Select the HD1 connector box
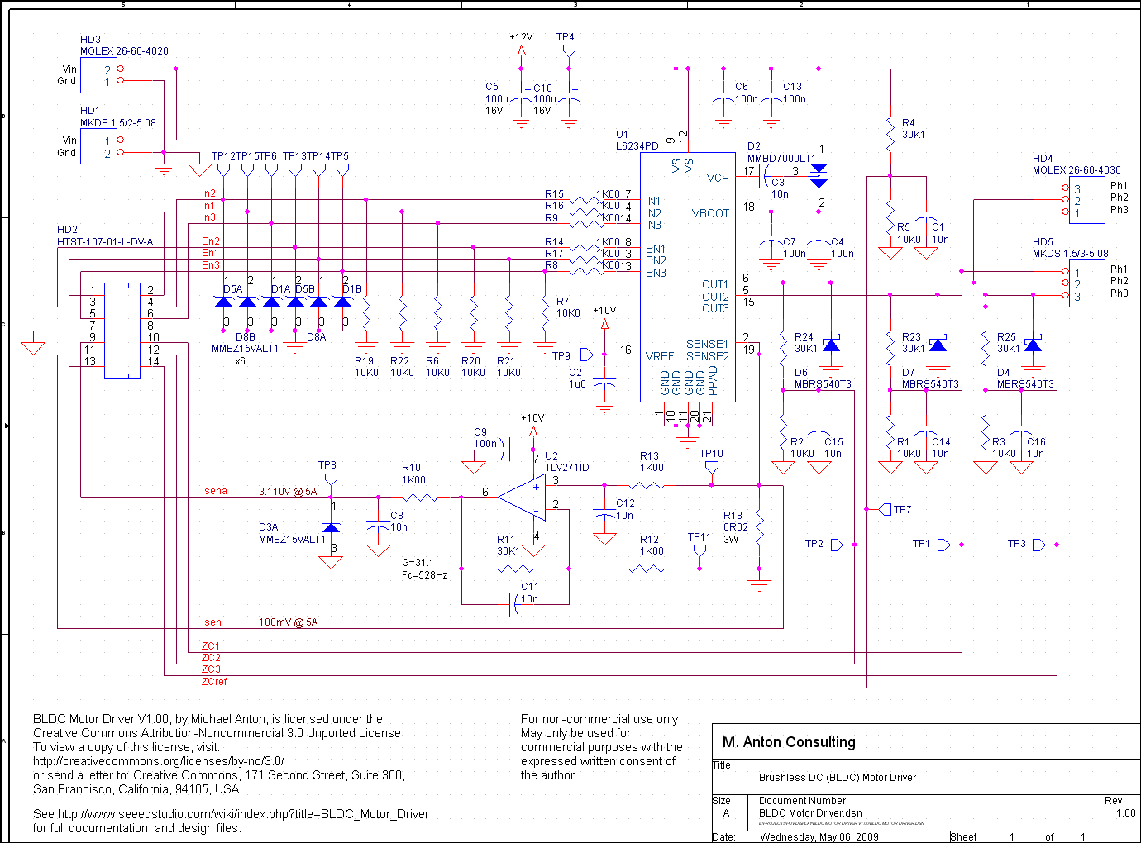 pos(98,146)
